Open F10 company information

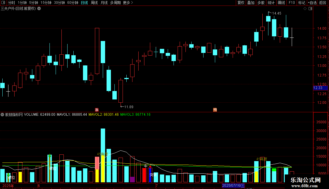[292, 3]
